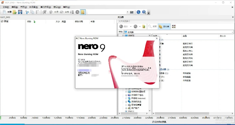Image resolution: width=235 pixels, height=125 pixels.
Task: Click the Eject disc toolbar icon
Action: tap(77, 12)
